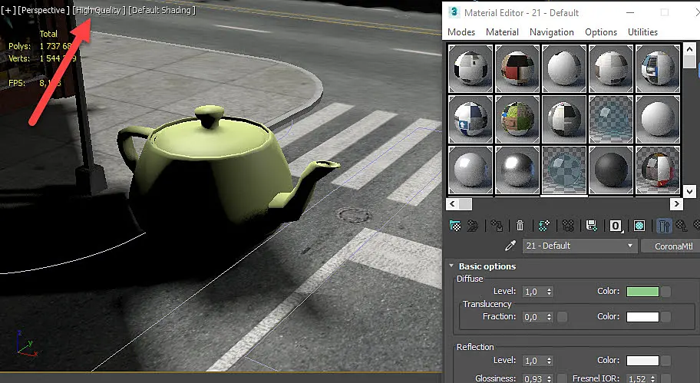Screen dimensions: 700x383
Task: Click Glossiness map slot button
Action: (x=563, y=378)
